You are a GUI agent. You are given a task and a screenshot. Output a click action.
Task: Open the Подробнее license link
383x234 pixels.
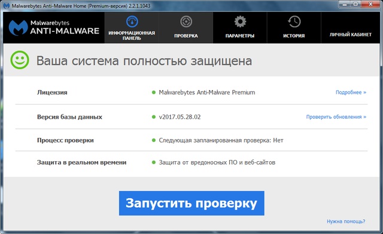351,93
